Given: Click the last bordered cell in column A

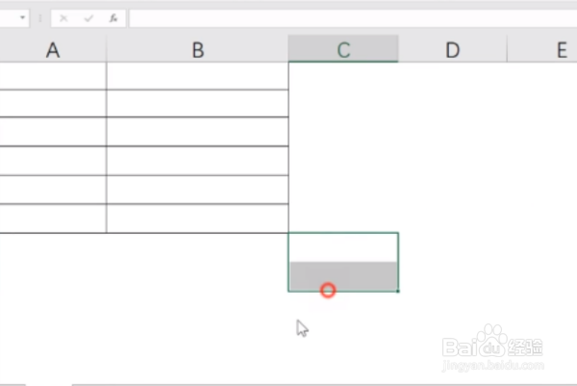Looking at the screenshot, I should pos(53,219).
